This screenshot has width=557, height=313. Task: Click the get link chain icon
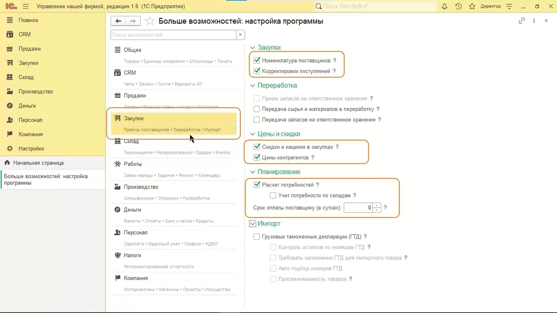(522, 21)
